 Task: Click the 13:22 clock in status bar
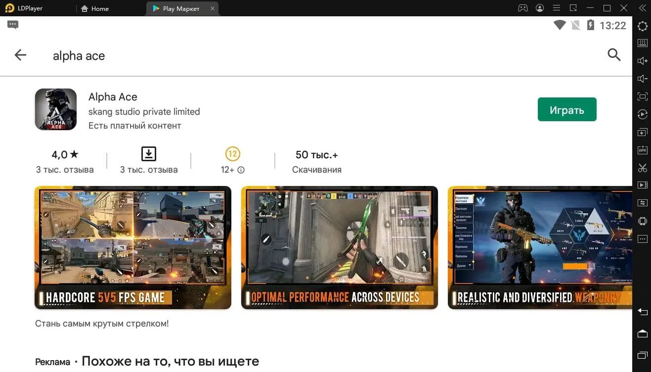[x=613, y=26]
